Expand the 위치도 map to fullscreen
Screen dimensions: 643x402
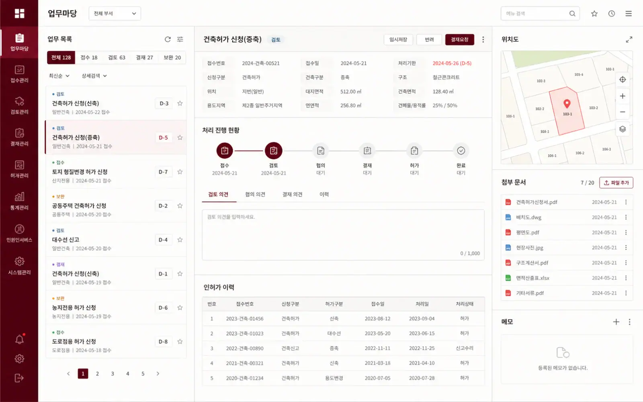(629, 39)
